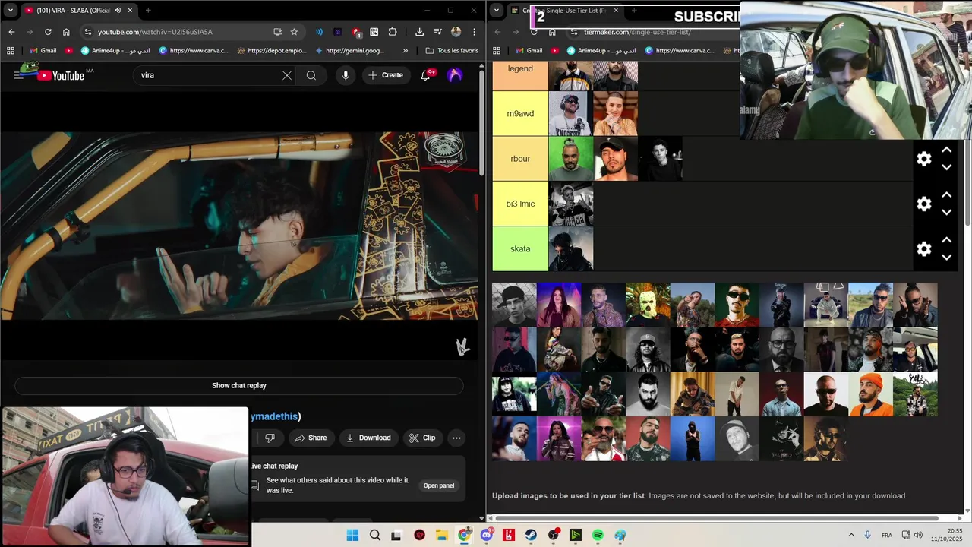Move rbour tier up with arrow

(x=947, y=150)
